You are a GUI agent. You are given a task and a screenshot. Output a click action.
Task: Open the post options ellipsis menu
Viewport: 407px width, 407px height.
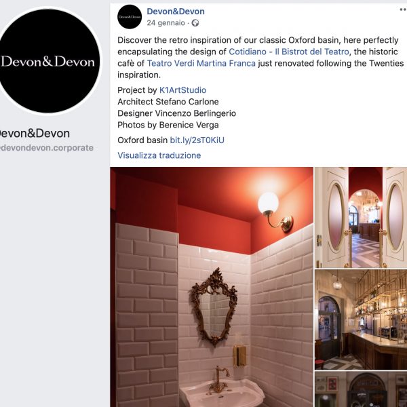coord(403,9)
